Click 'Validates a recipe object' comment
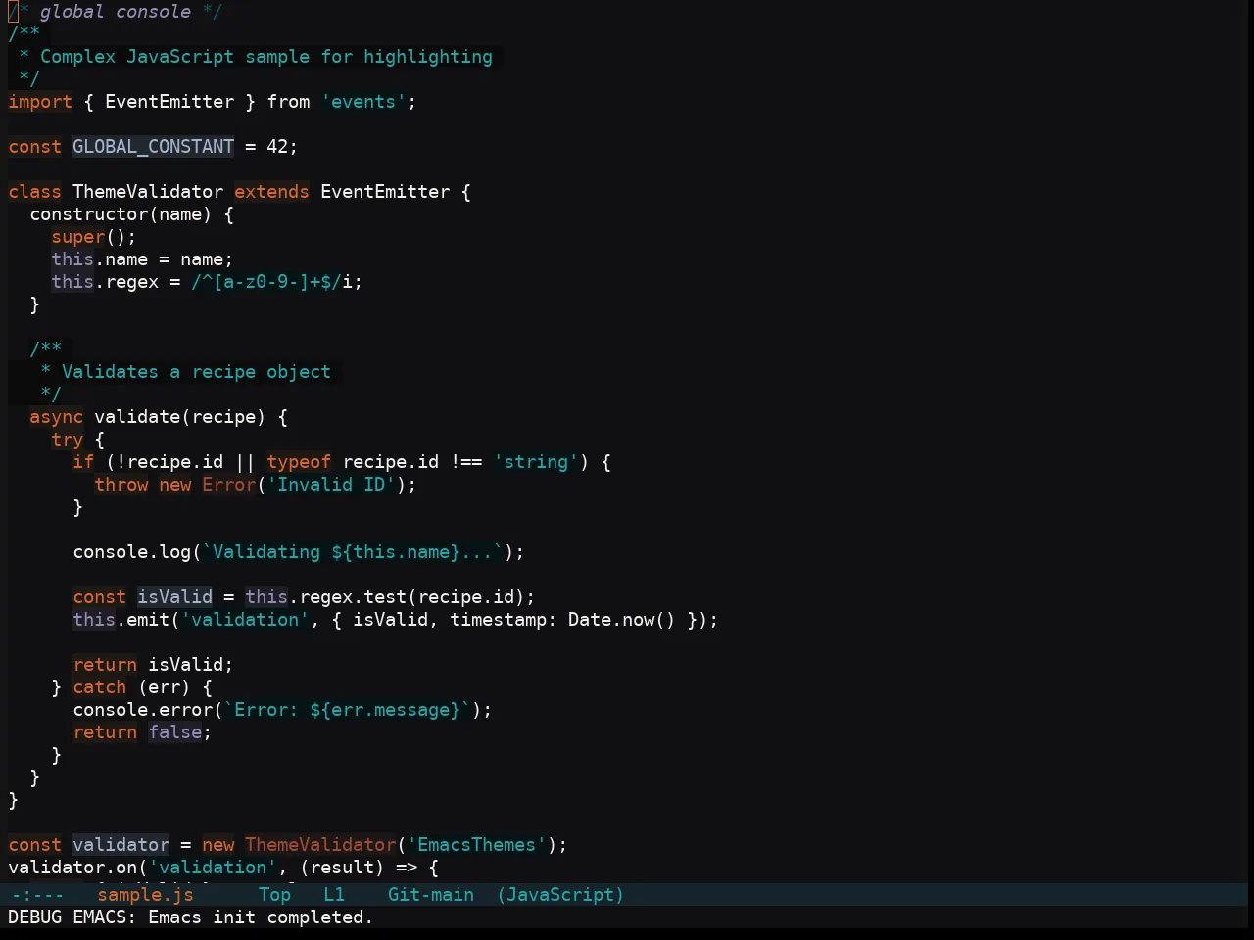 click(x=196, y=372)
